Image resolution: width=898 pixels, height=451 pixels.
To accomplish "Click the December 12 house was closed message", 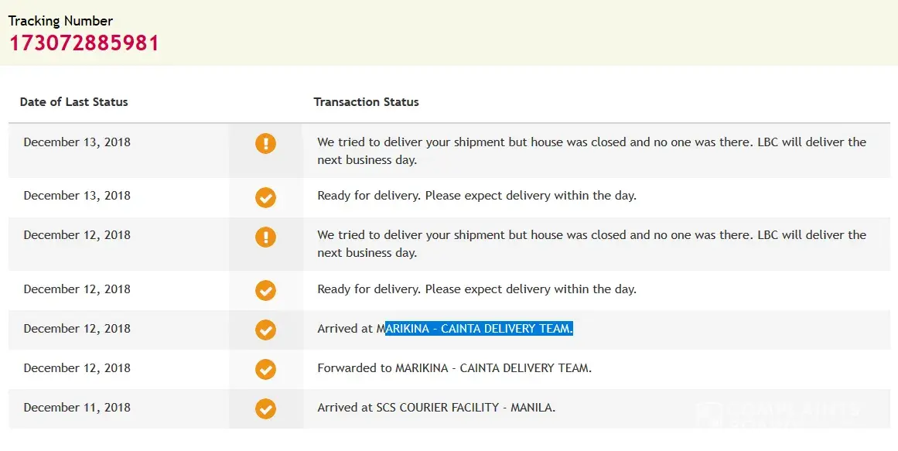I will point(592,244).
